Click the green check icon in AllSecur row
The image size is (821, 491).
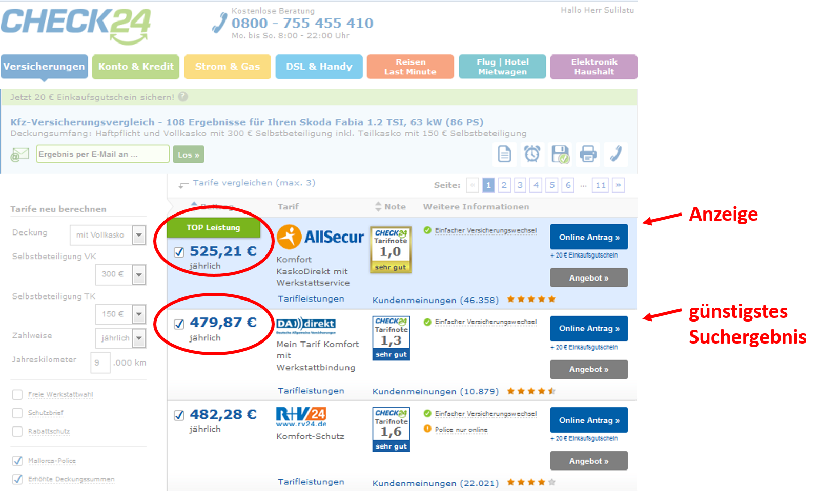tap(427, 230)
